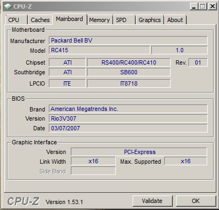Click the chipset Rev. value 01
The height and width of the screenshot is (210, 219).
(198, 62)
